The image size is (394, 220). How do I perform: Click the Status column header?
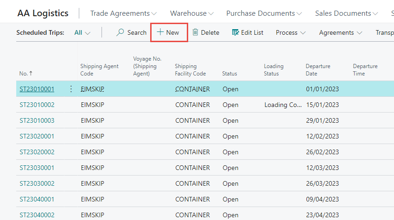[x=229, y=74]
